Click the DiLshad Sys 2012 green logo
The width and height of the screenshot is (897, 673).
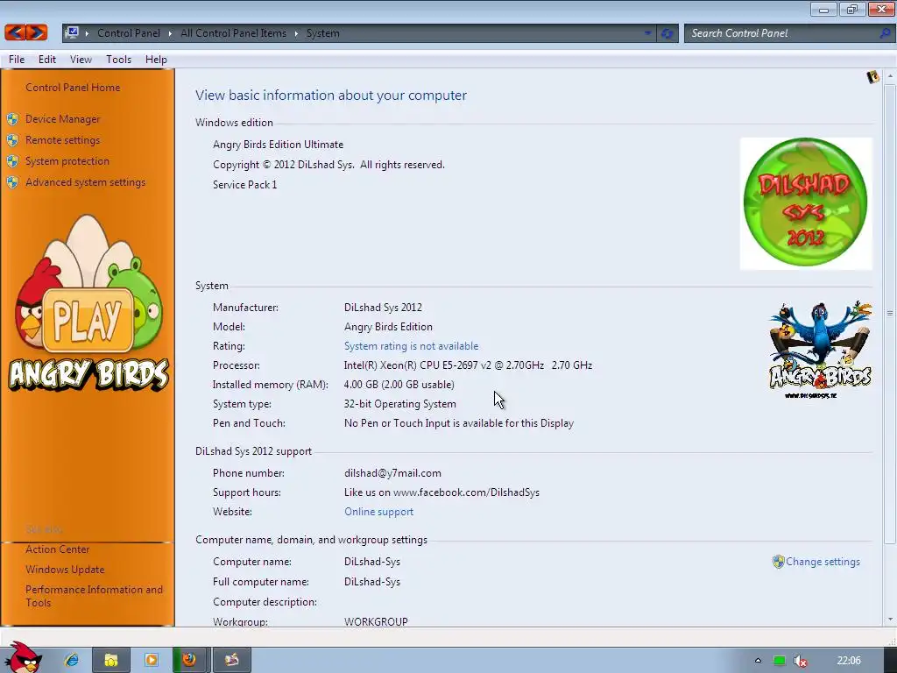click(x=806, y=202)
